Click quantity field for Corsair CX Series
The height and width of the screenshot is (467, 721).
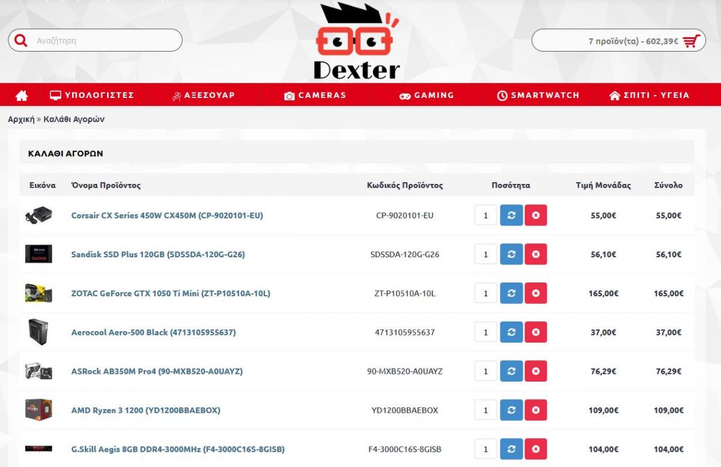click(x=486, y=215)
